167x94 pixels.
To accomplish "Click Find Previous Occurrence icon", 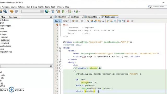I will [92, 21].
